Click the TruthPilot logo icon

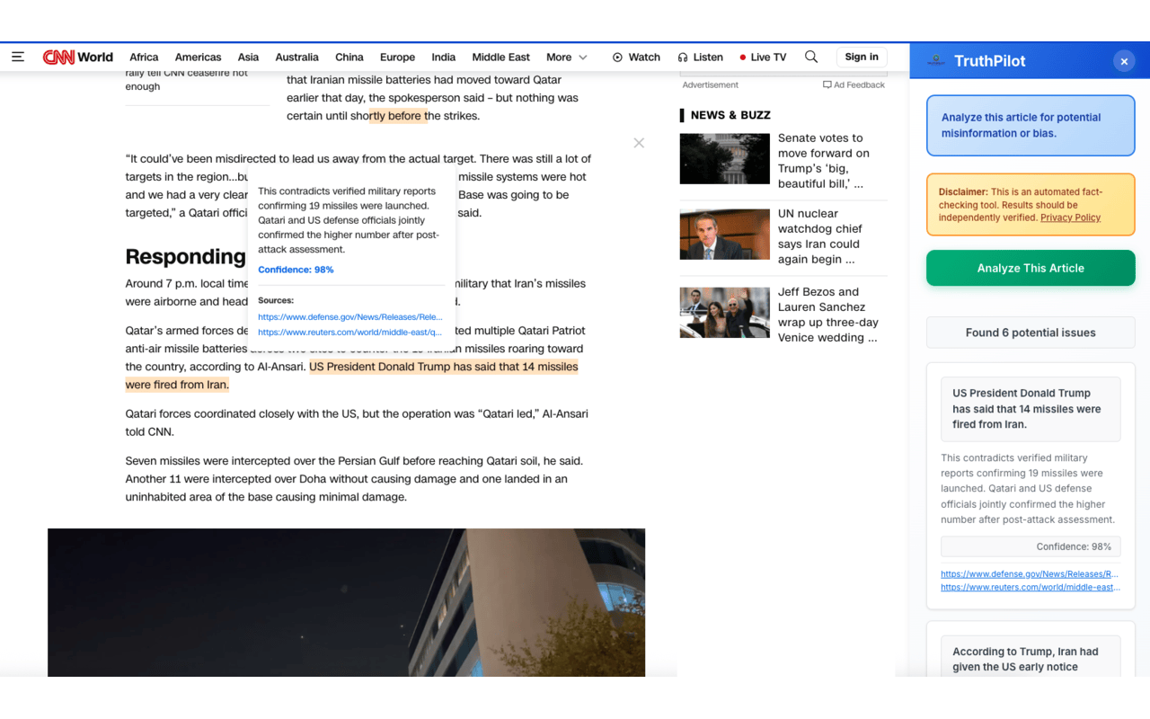click(936, 60)
